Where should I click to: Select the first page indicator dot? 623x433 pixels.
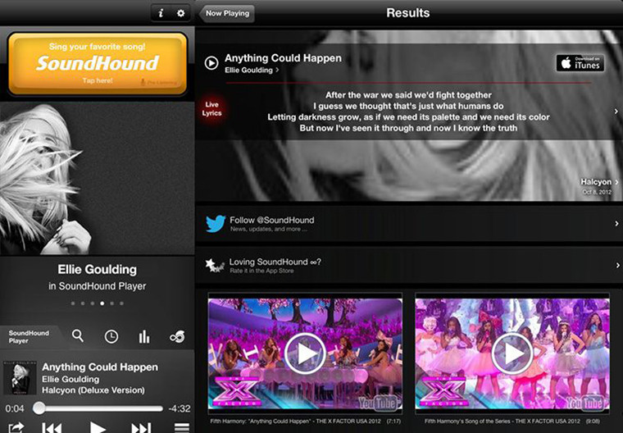pos(73,303)
